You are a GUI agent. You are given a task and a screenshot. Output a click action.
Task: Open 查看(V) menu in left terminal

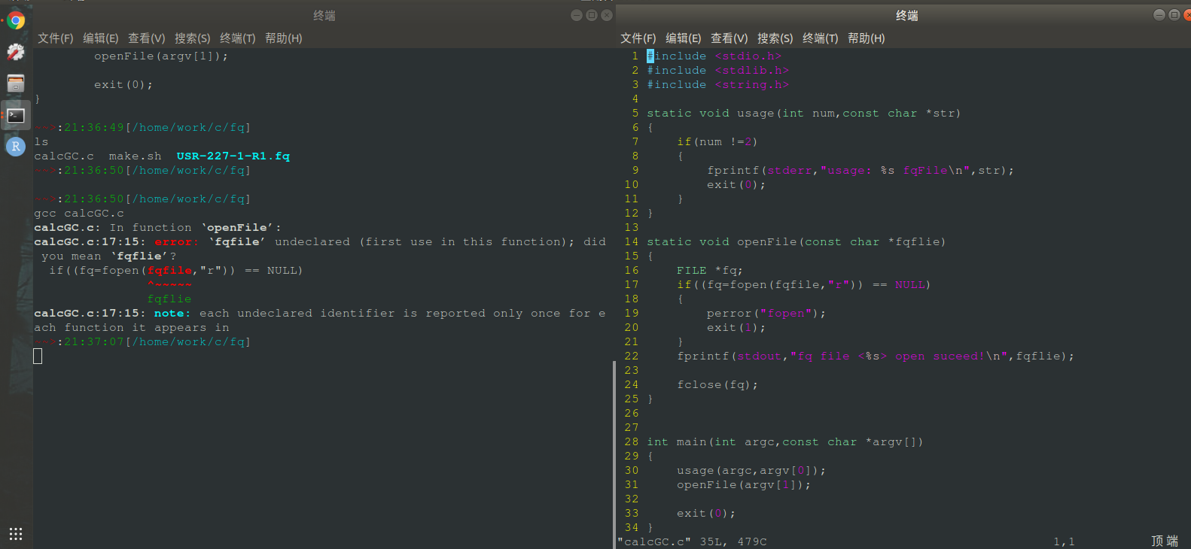(147, 38)
